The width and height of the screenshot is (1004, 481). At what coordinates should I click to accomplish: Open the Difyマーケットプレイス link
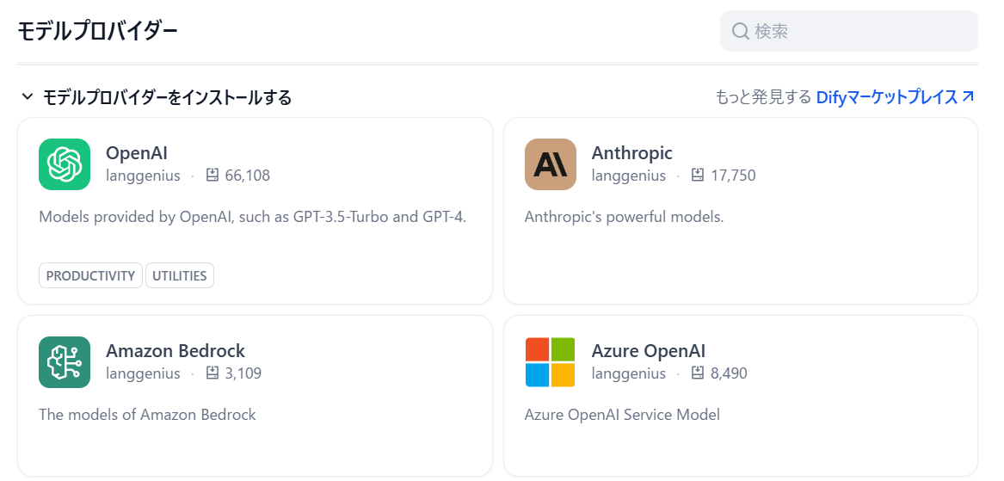[895, 96]
